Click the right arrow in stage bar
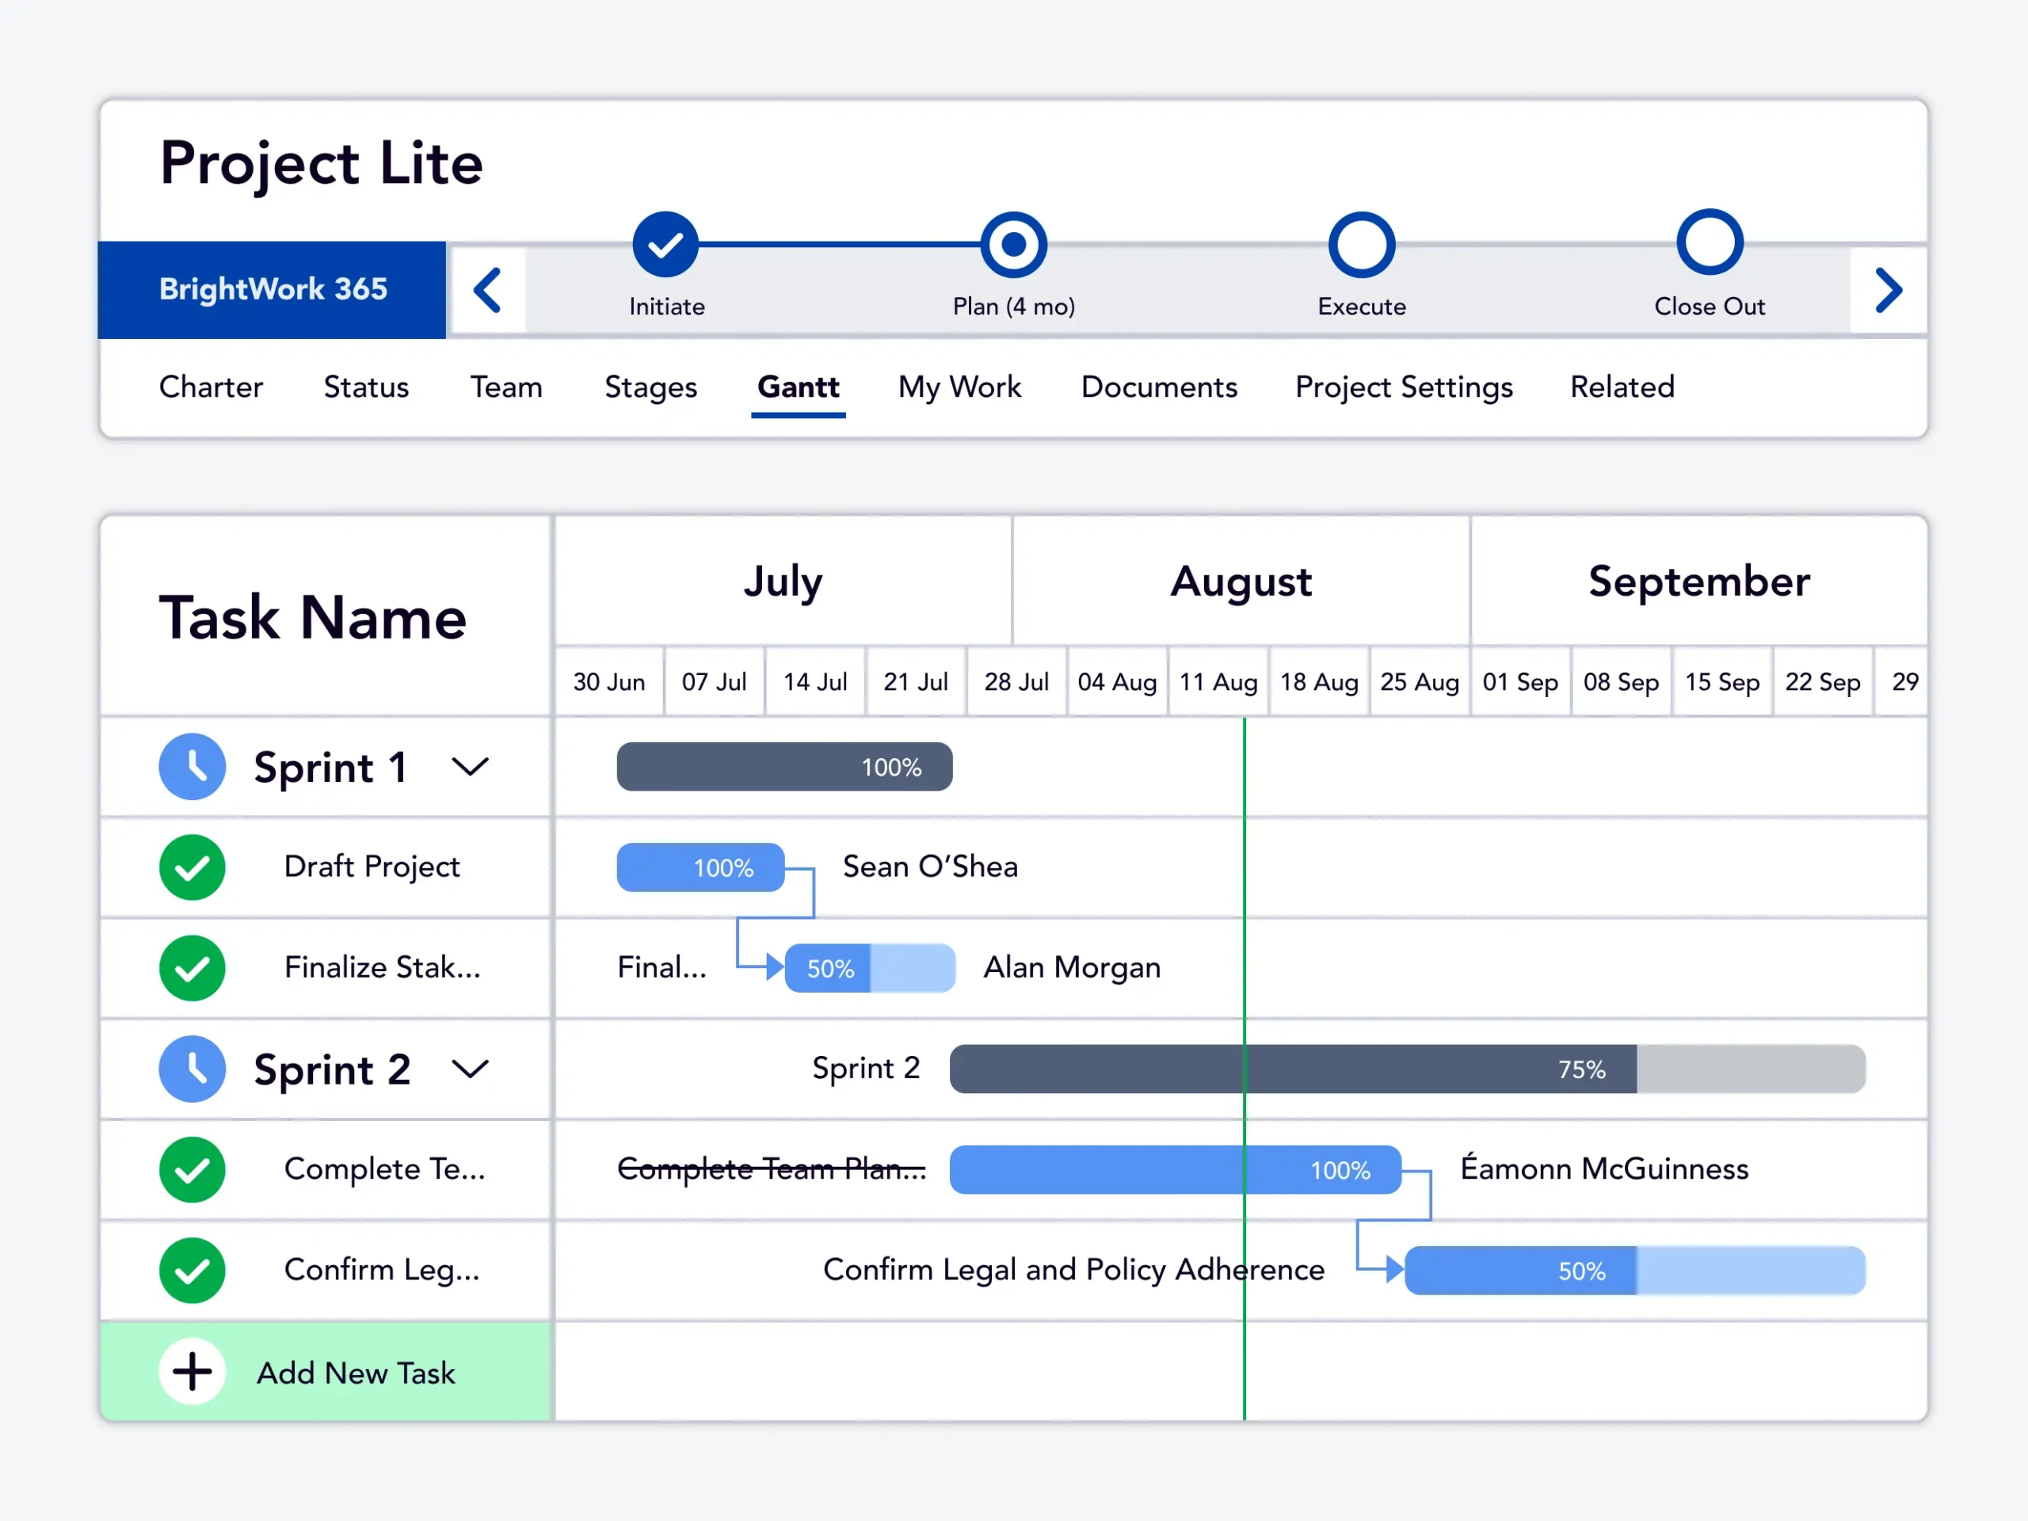This screenshot has width=2028, height=1521. pyautogui.click(x=1888, y=291)
